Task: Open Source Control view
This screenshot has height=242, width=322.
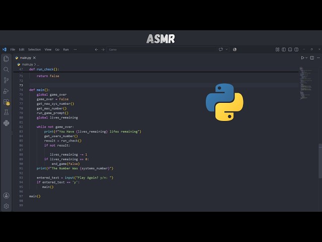Action: [6, 80]
